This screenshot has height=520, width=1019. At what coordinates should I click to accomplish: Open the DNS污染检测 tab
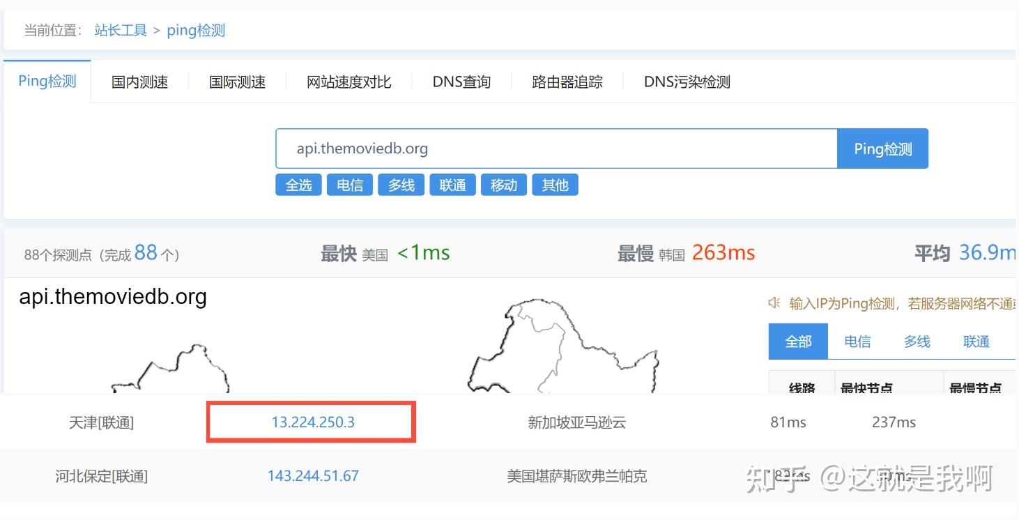coord(685,82)
